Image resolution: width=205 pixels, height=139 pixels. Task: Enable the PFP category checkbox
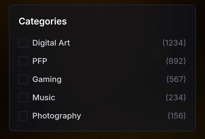pos(23,61)
